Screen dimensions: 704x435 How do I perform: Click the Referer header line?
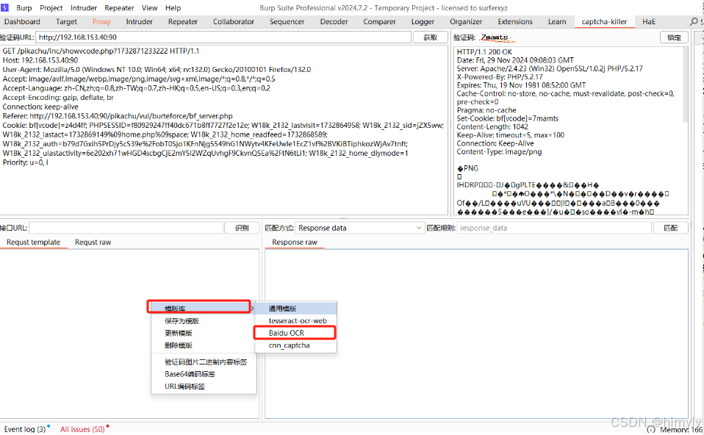(118, 116)
